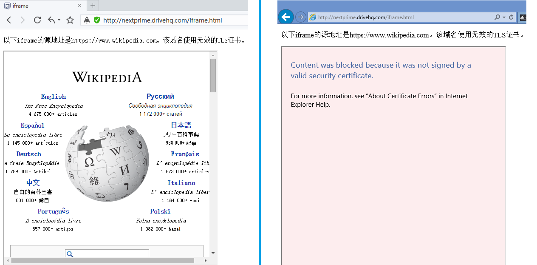
Task: Open the 日本語 Wikipedia link
Action: click(x=181, y=125)
